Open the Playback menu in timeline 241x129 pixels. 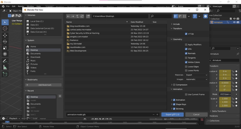point(14,118)
